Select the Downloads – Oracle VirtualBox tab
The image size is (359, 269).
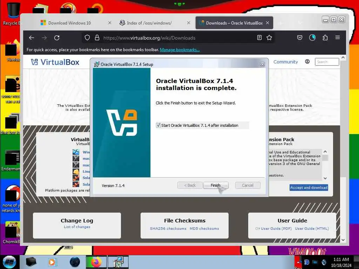[234, 23]
